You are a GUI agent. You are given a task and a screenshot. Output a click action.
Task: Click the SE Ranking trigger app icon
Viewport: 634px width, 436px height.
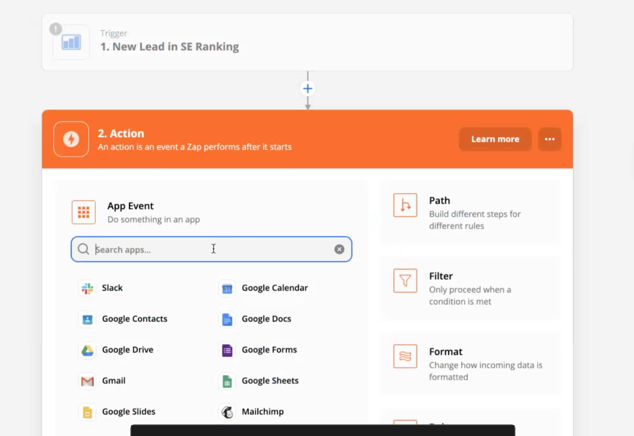click(x=71, y=42)
